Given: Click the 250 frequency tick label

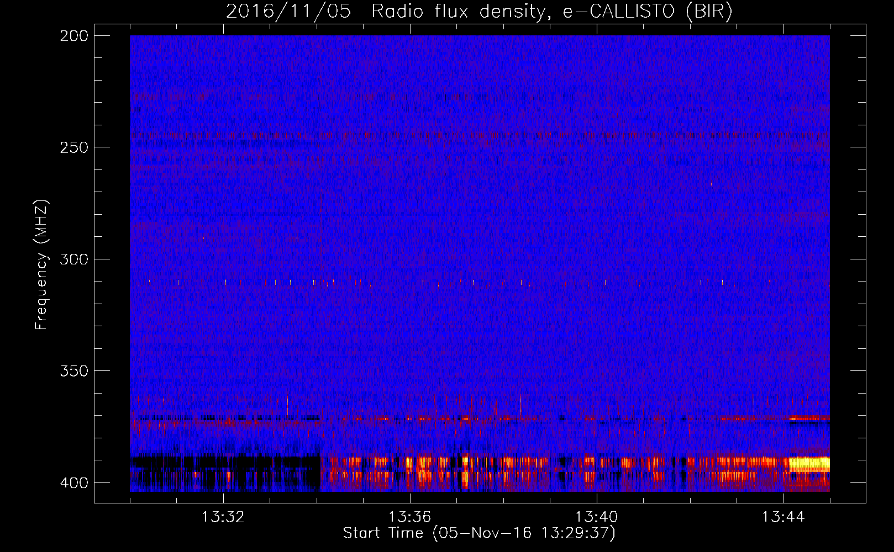Looking at the screenshot, I should point(73,147).
